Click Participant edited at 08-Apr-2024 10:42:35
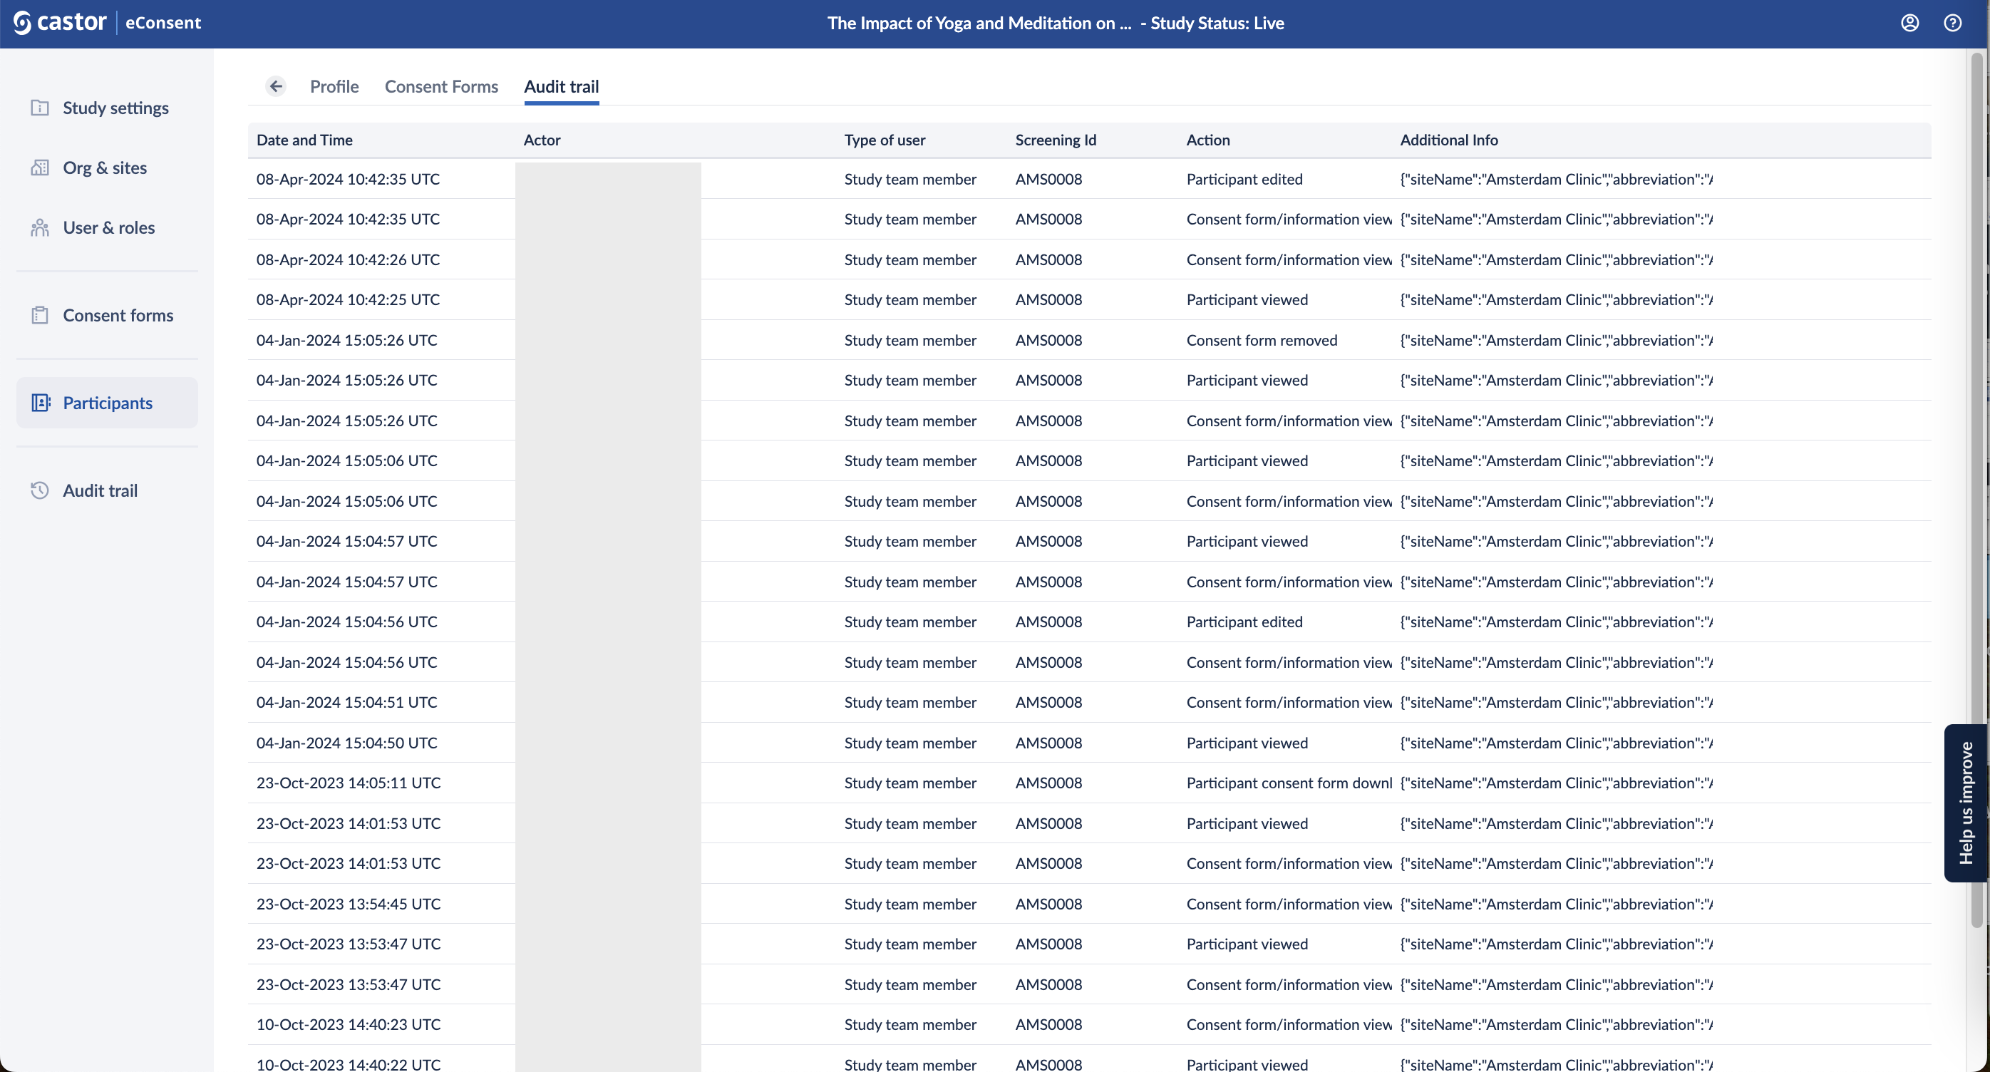 [x=1244, y=179]
